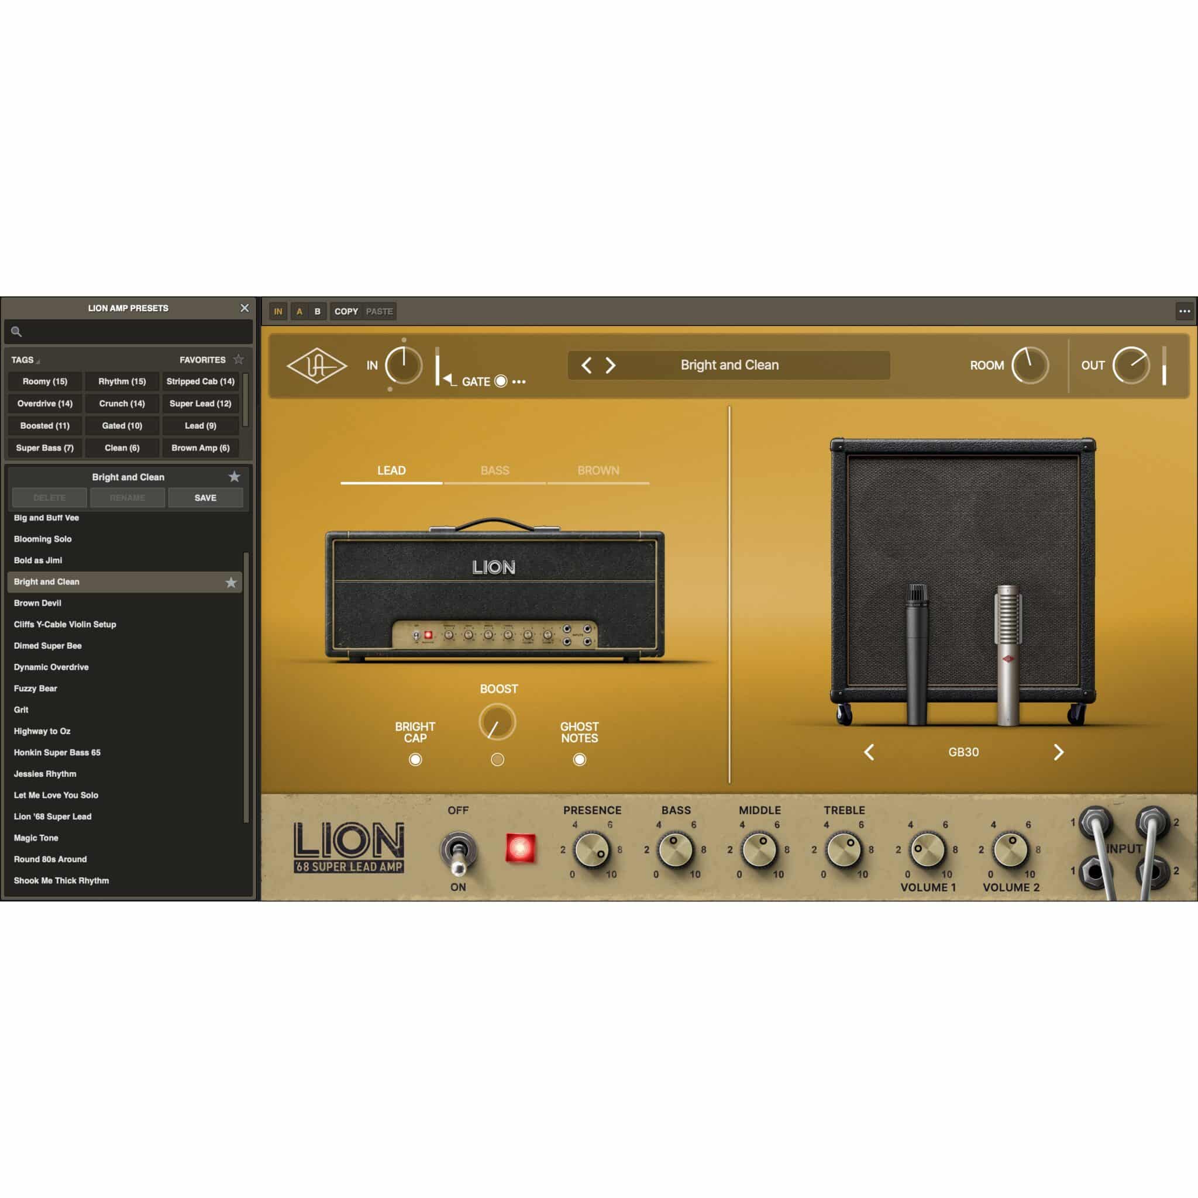Screen dimensions: 1198x1198
Task: Select previous speaker cabinet arrow
Action: pos(869,752)
